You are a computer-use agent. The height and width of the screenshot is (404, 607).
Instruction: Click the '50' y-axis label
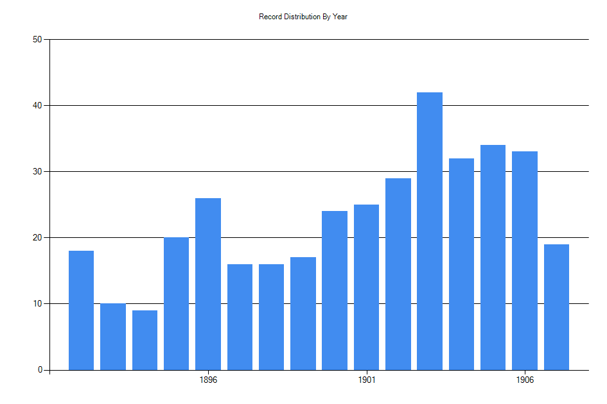[37, 39]
